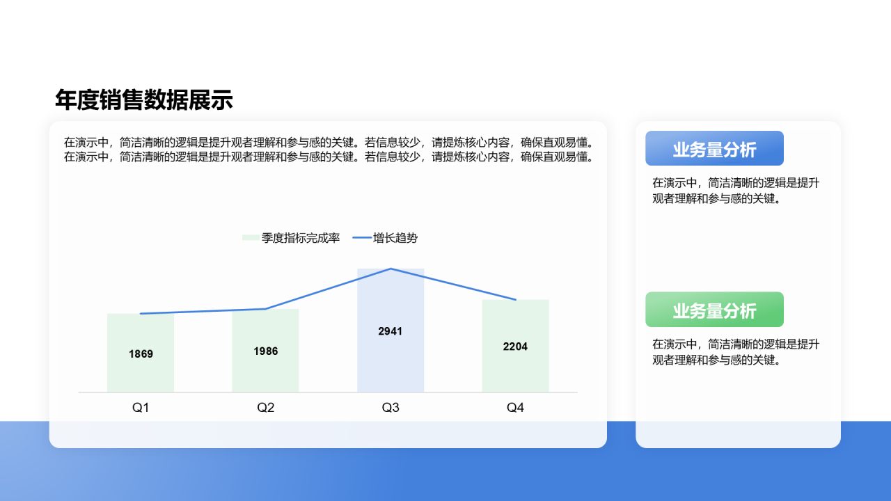Select the description text under blue 业务量分析
The width and height of the screenshot is (891, 501).
[736, 191]
